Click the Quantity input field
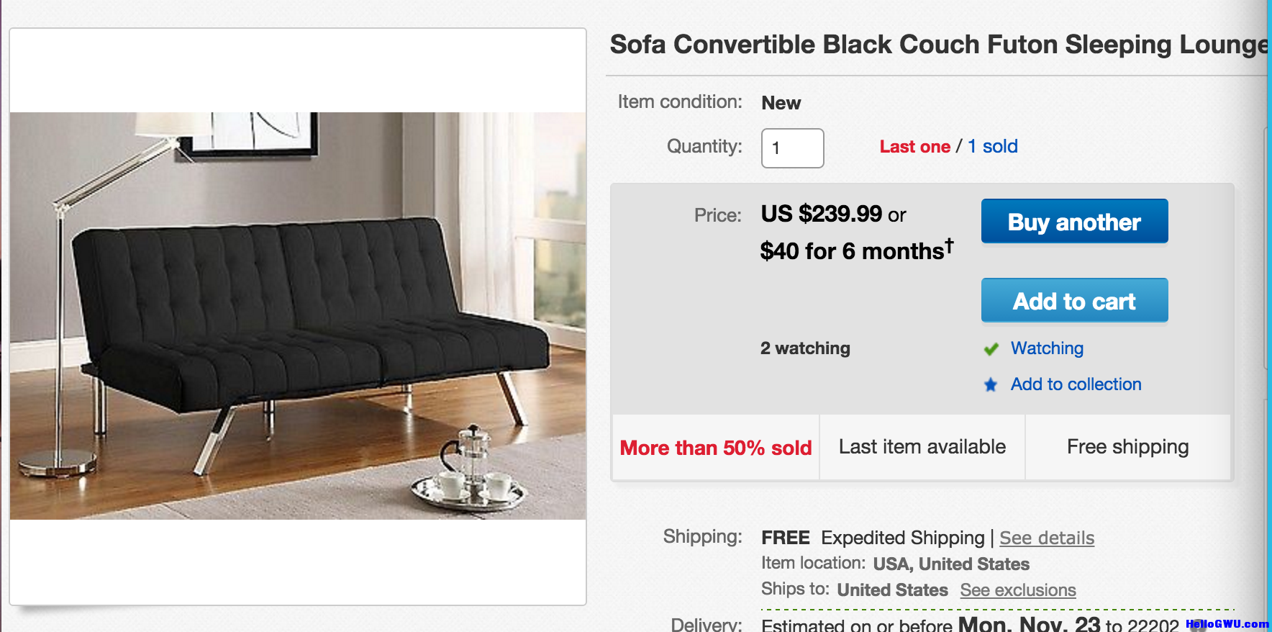This screenshot has height=632, width=1272. [x=792, y=148]
